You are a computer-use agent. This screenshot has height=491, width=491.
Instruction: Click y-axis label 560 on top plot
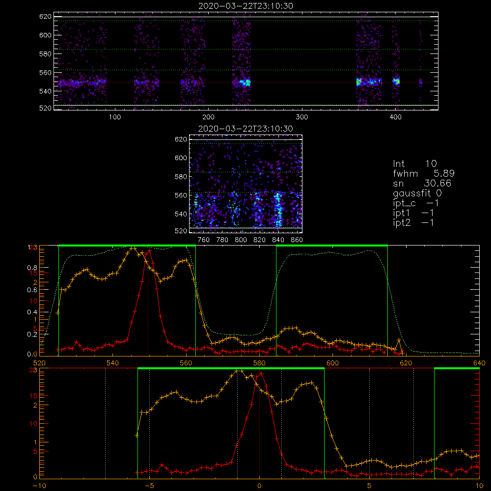45,72
